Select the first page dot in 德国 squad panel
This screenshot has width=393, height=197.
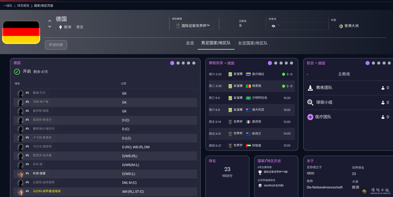(x=172, y=63)
